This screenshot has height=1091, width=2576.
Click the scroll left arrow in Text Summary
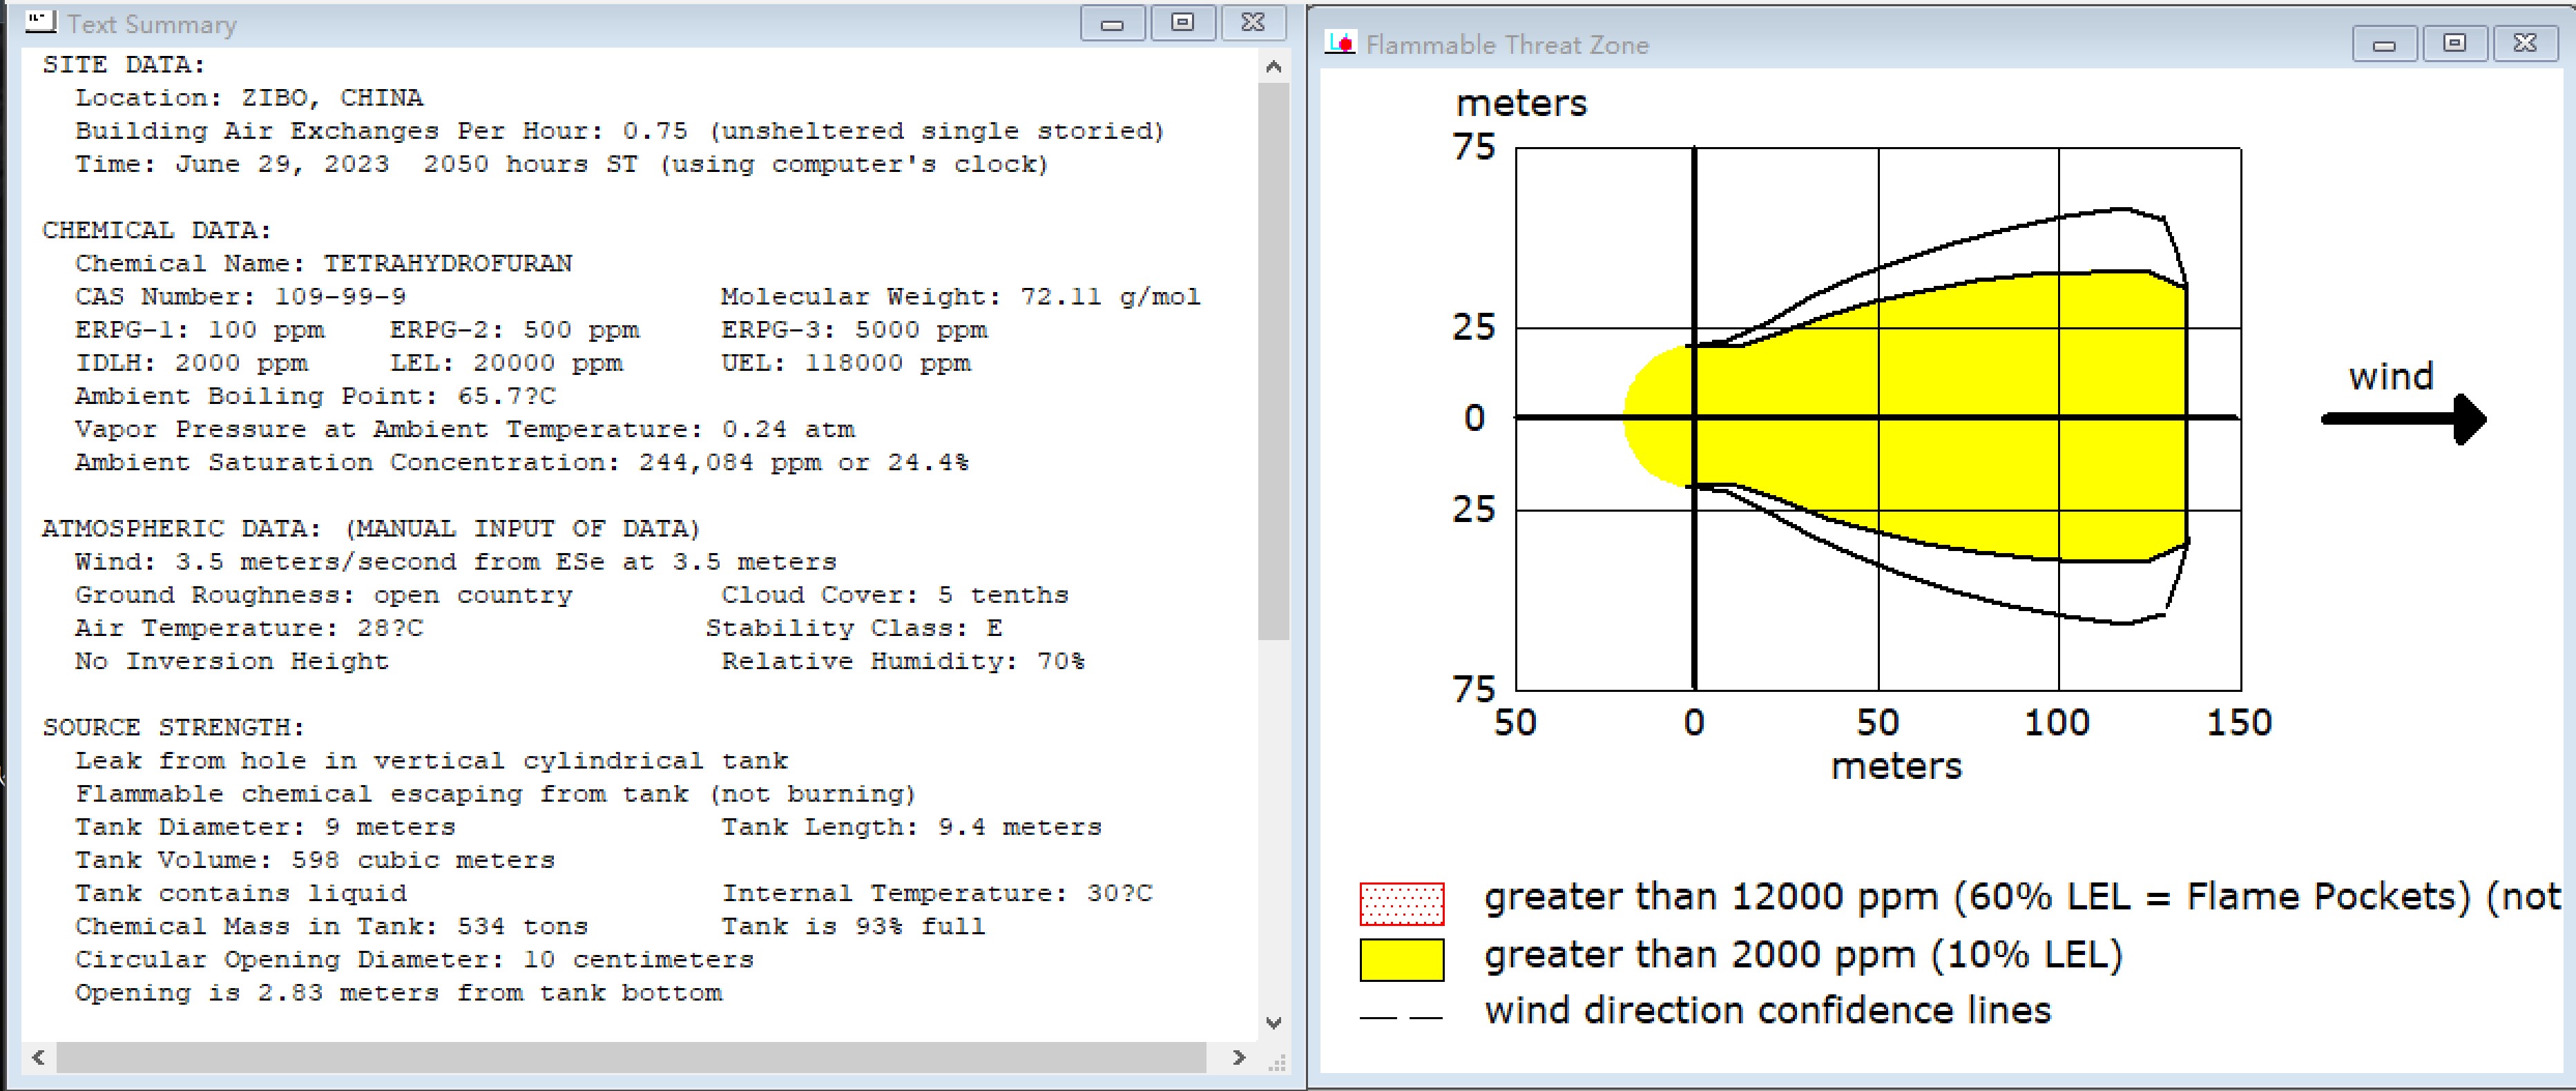pos(38,1057)
